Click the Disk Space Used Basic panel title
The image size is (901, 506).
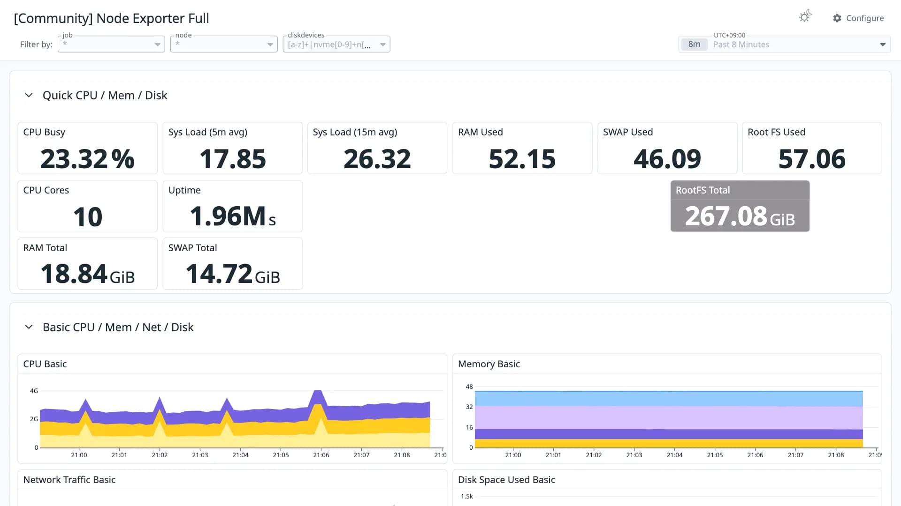coord(507,480)
